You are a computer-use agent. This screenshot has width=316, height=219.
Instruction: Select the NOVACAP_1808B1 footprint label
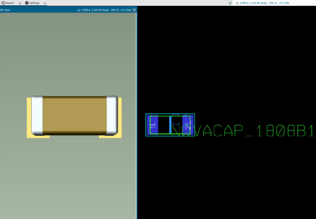click(243, 131)
